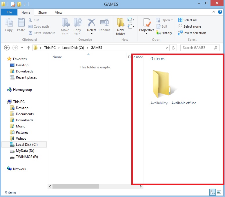The height and width of the screenshot is (197, 225).
Task: Click Select all
Action: pyautogui.click(x=187, y=20)
